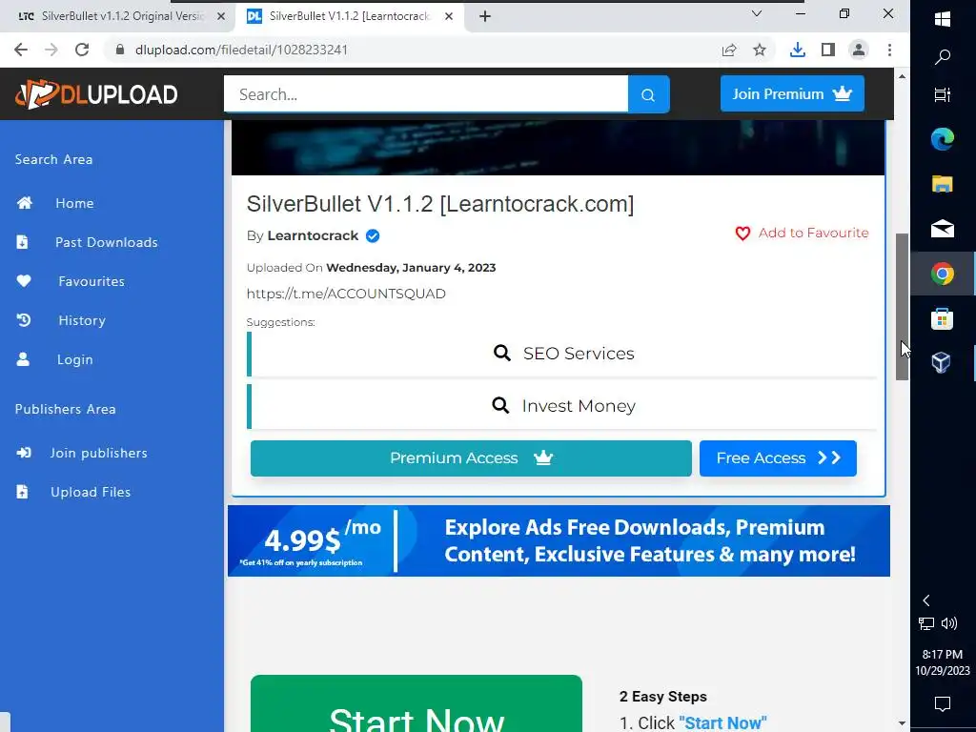This screenshot has width=976, height=732.
Task: Bookmark this page with the star icon
Action: point(760,50)
